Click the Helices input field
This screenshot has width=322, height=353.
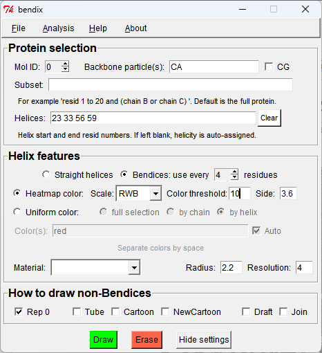(153, 118)
